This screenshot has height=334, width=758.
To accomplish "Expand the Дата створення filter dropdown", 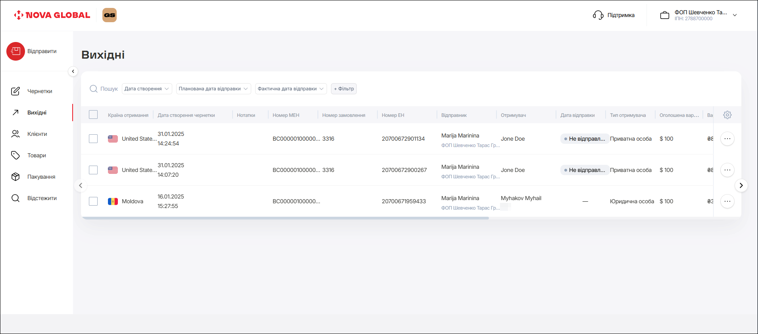I will [x=147, y=89].
